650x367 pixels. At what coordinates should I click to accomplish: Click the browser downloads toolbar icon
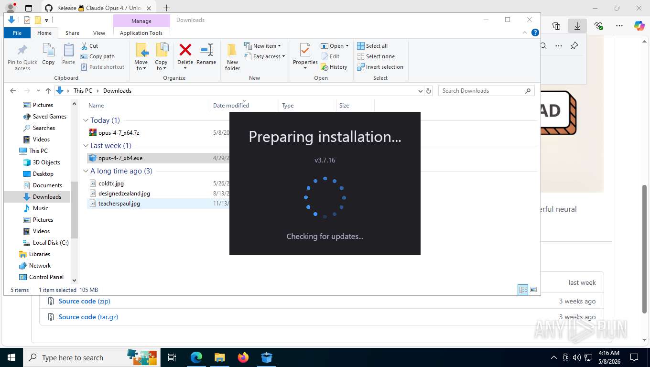[x=577, y=26]
